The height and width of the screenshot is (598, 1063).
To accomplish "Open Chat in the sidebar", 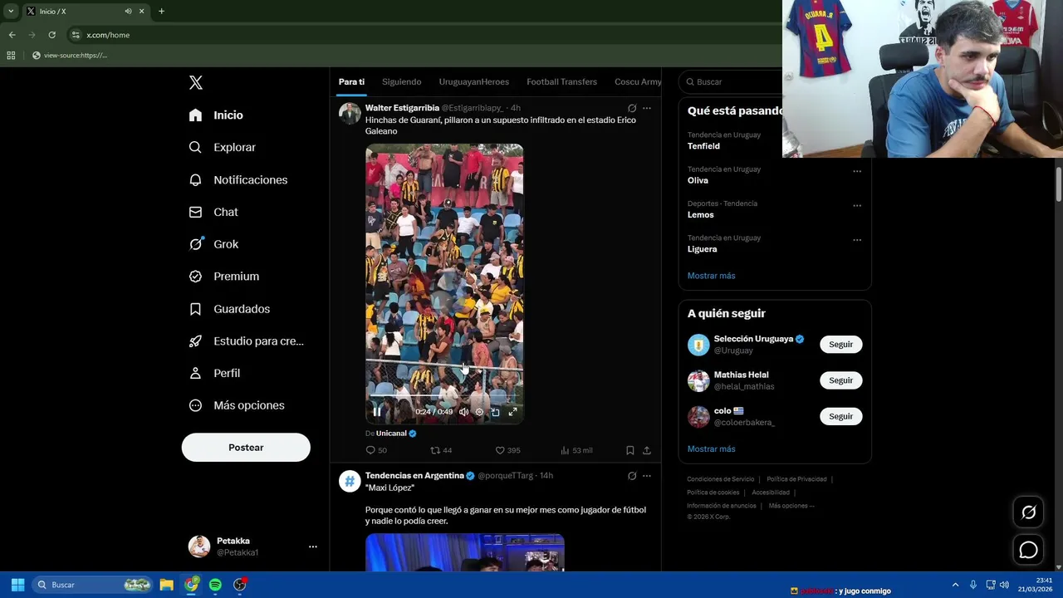I will [213, 212].
